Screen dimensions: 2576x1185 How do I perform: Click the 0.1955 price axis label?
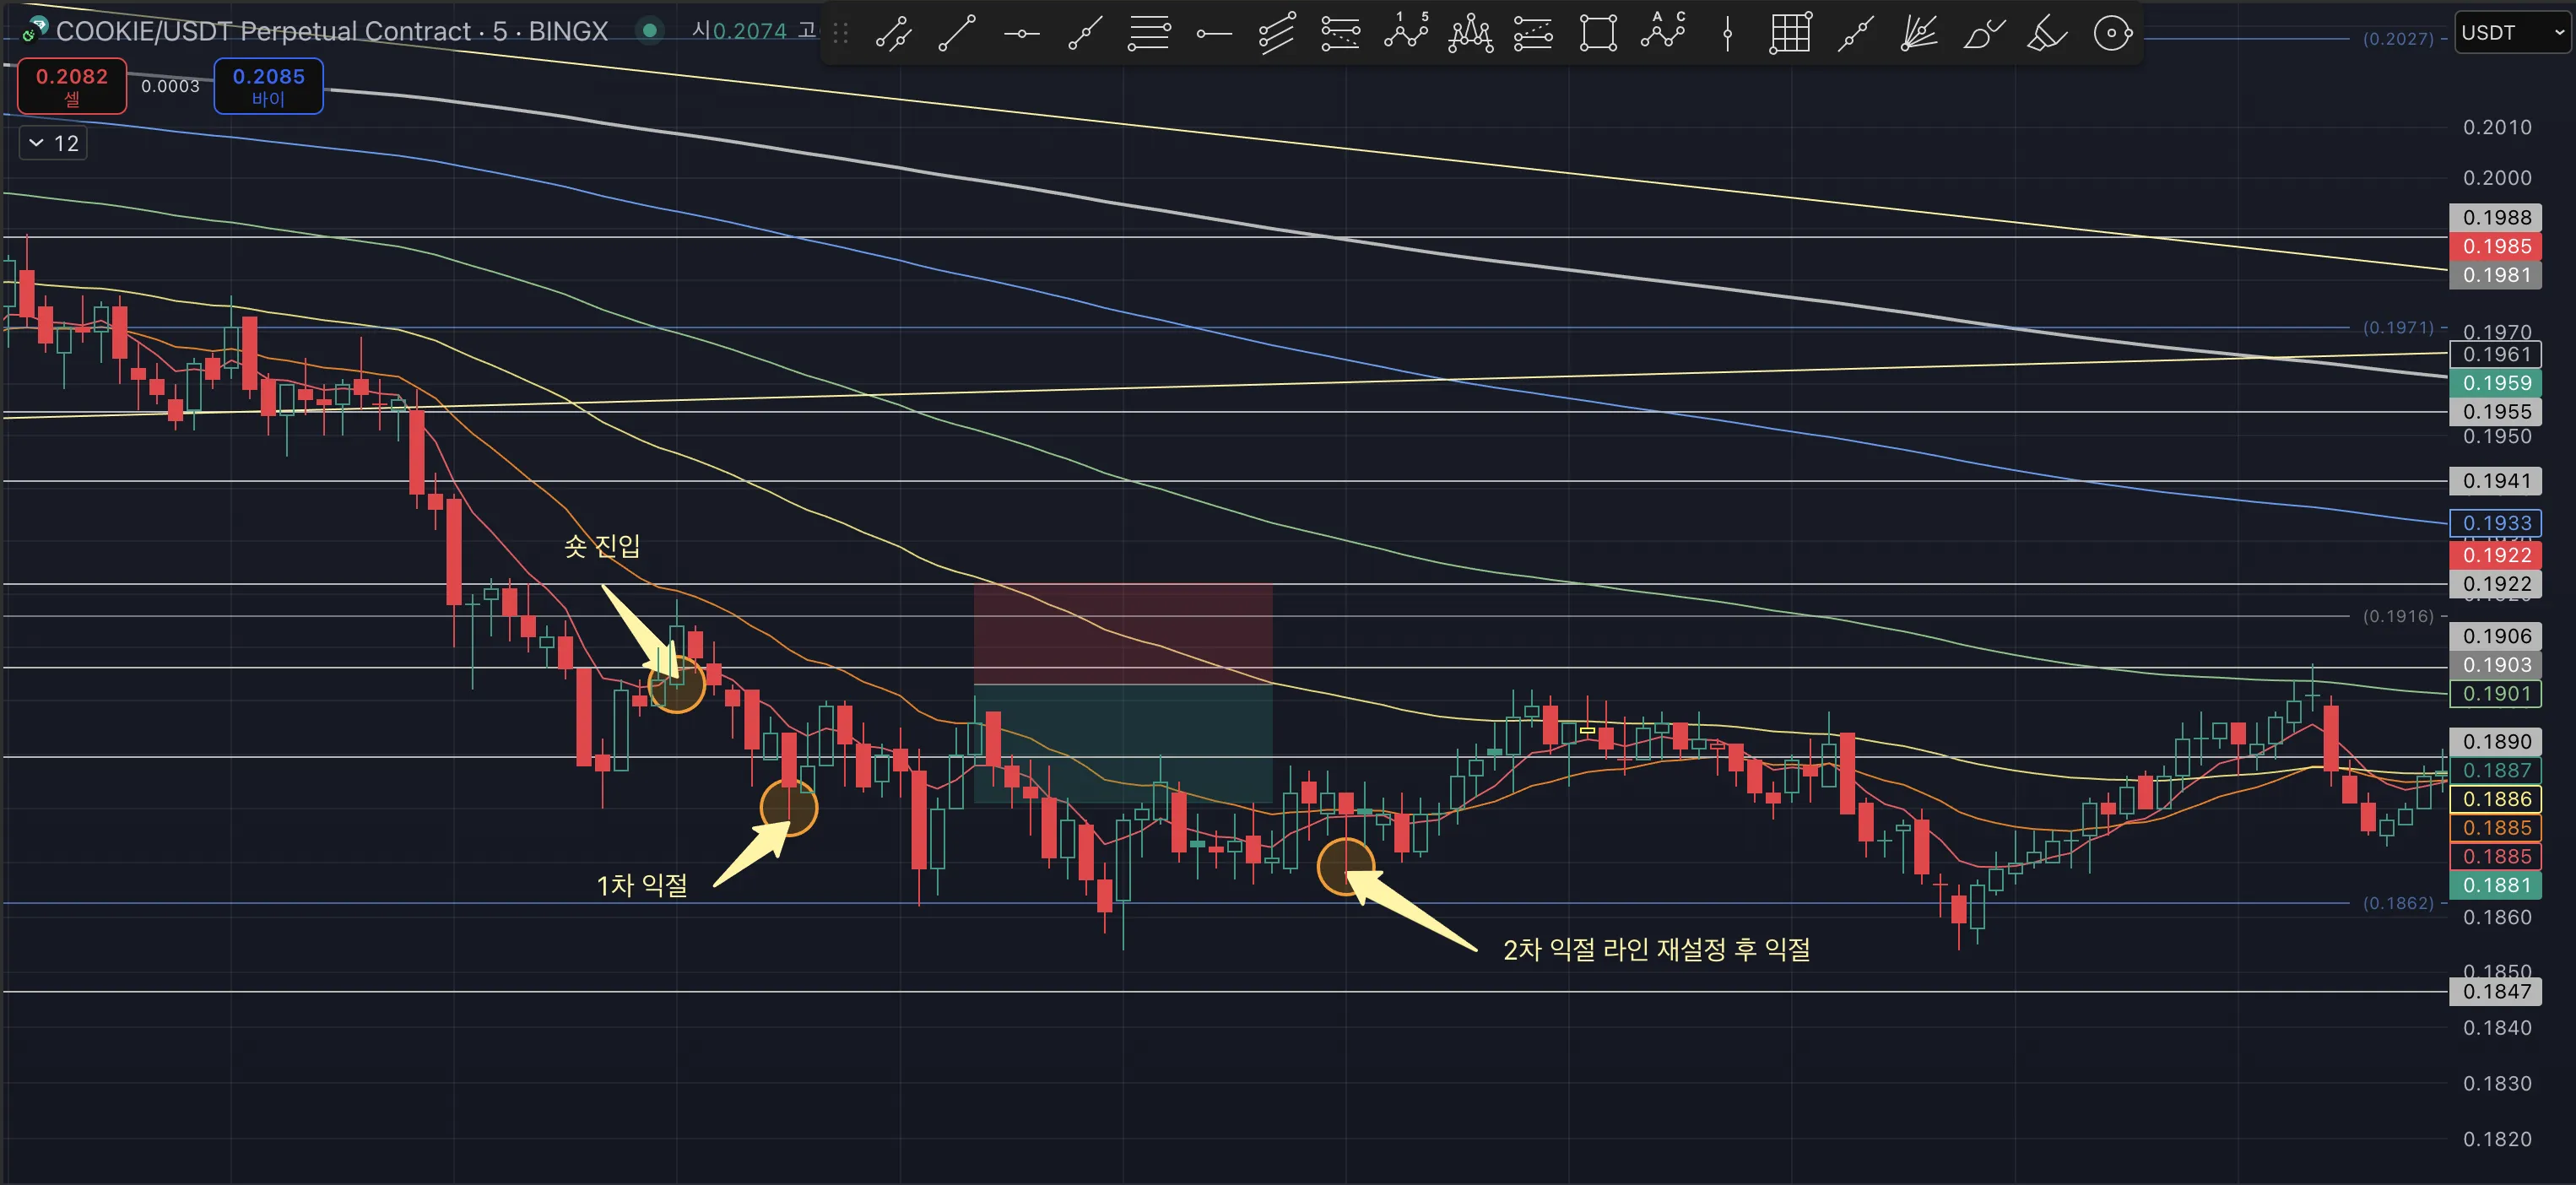pyautogui.click(x=2496, y=412)
